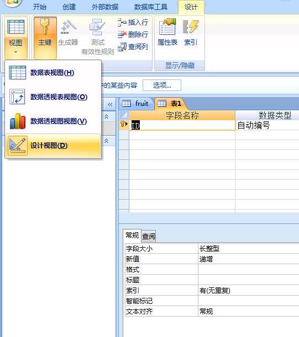Viewport: 299px width, 337px height.
Task: Click the pivot chart bar icon
Action: tap(18, 121)
